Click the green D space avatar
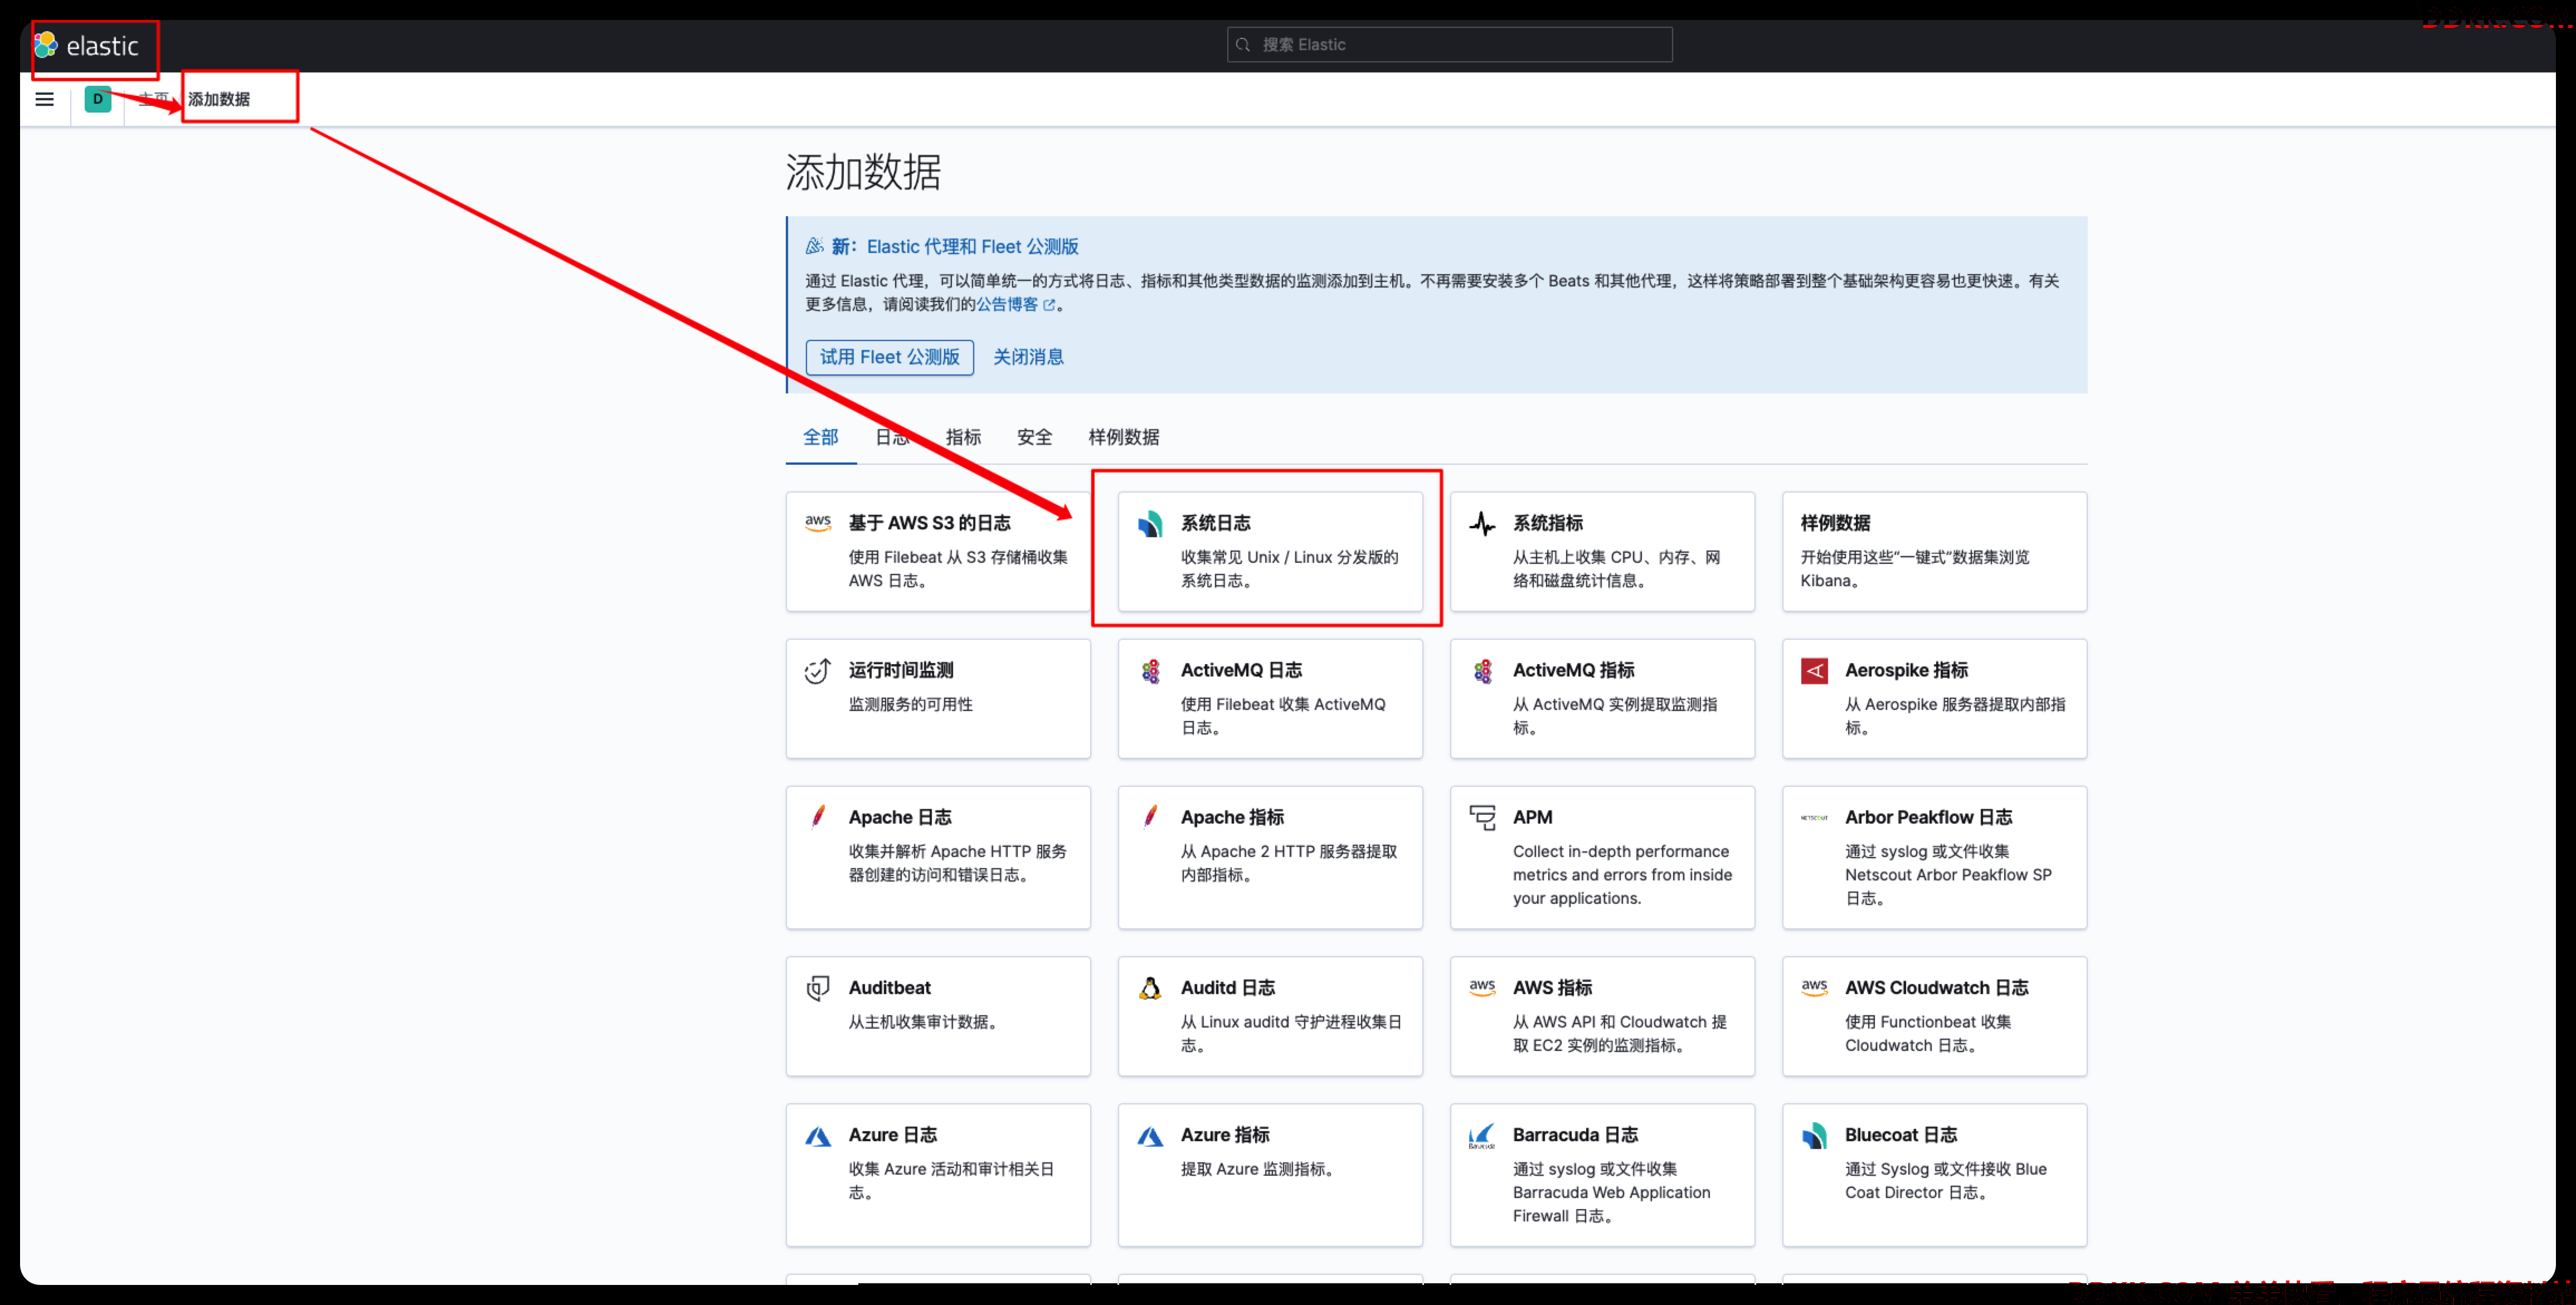This screenshot has height=1305, width=2576. (98, 99)
